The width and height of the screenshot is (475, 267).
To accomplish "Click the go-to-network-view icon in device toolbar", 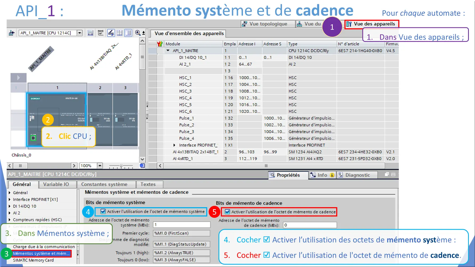I will 11,33.
